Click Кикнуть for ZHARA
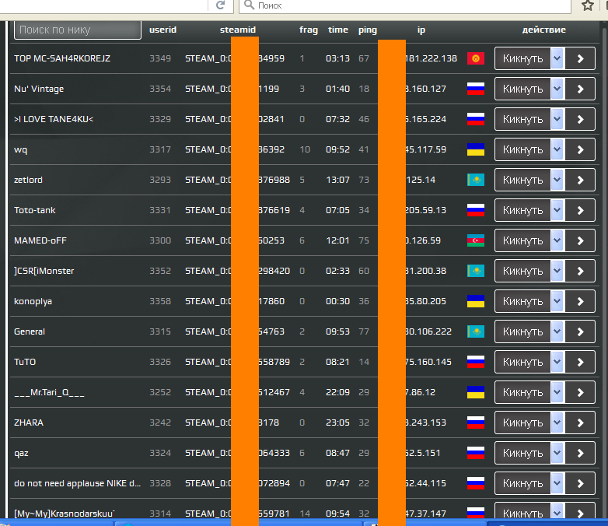 click(522, 423)
